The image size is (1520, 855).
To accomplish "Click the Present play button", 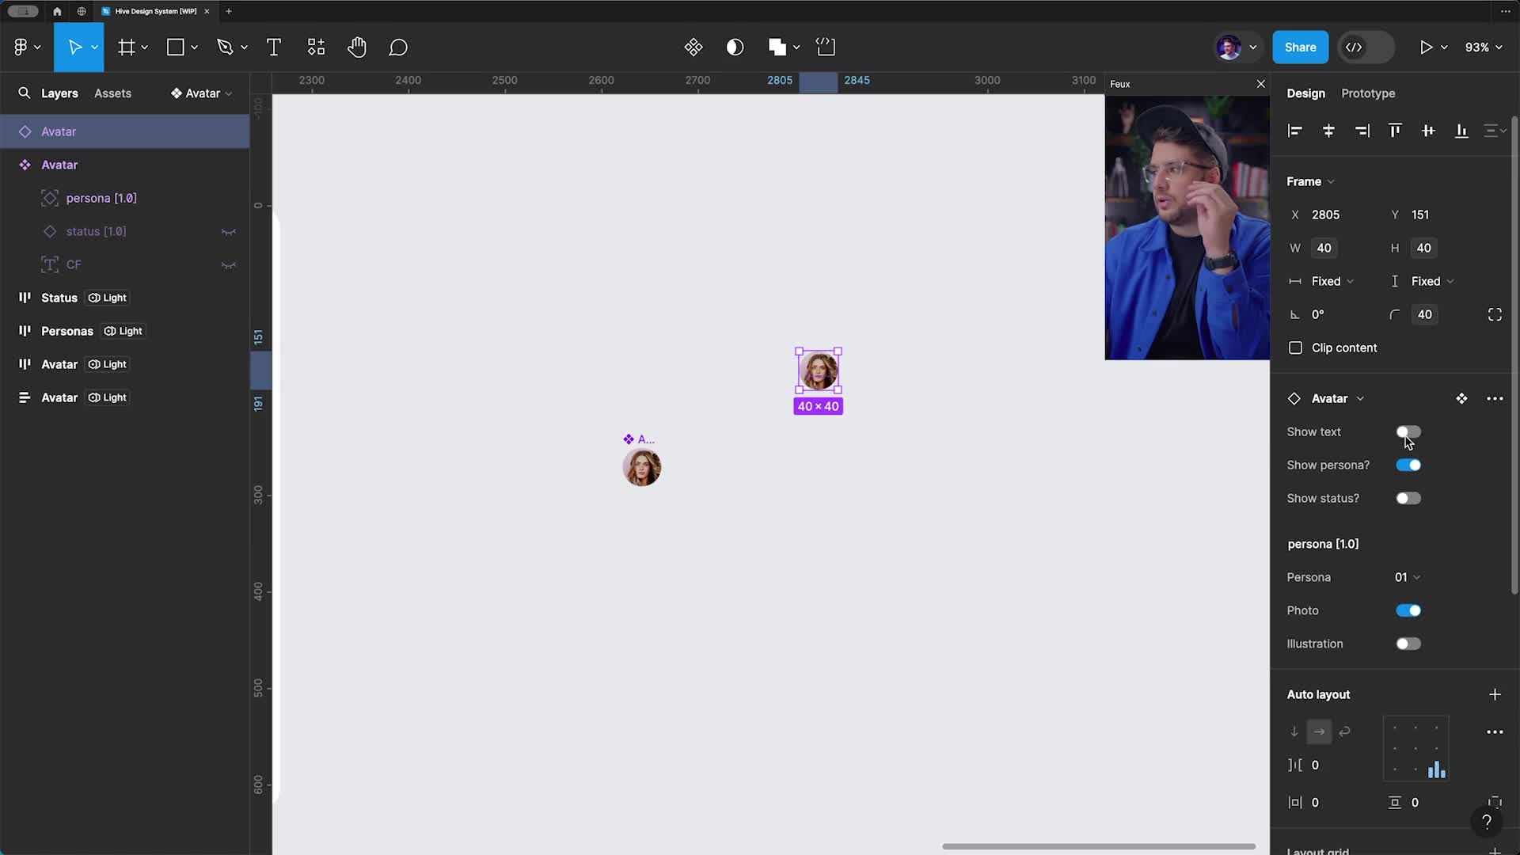I will pyautogui.click(x=1426, y=47).
